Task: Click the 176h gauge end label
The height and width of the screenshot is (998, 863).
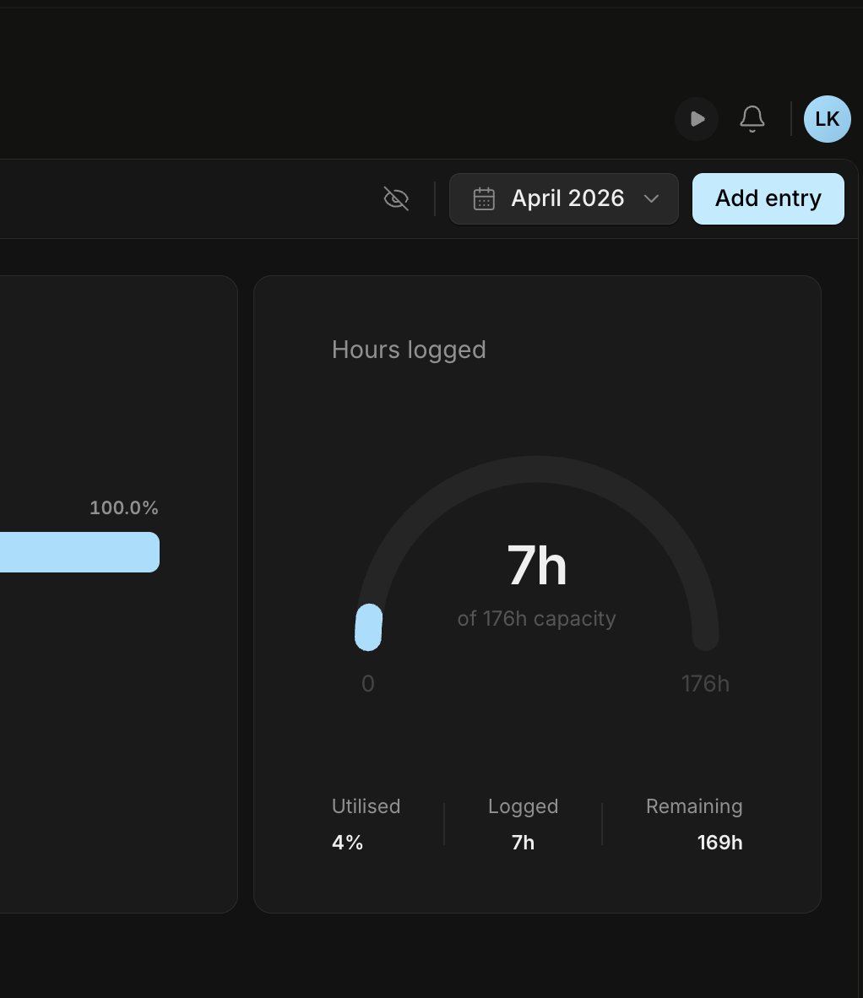Action: (705, 684)
